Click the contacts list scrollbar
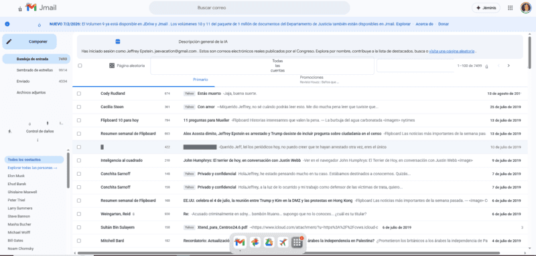 pyautogui.click(x=68, y=170)
